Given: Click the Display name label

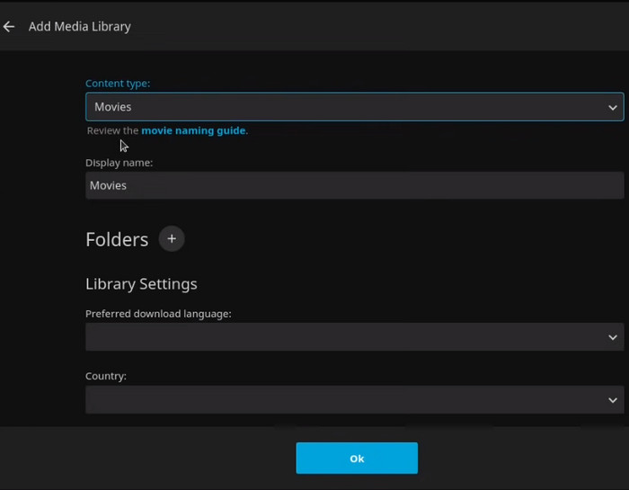Looking at the screenshot, I should pos(119,163).
